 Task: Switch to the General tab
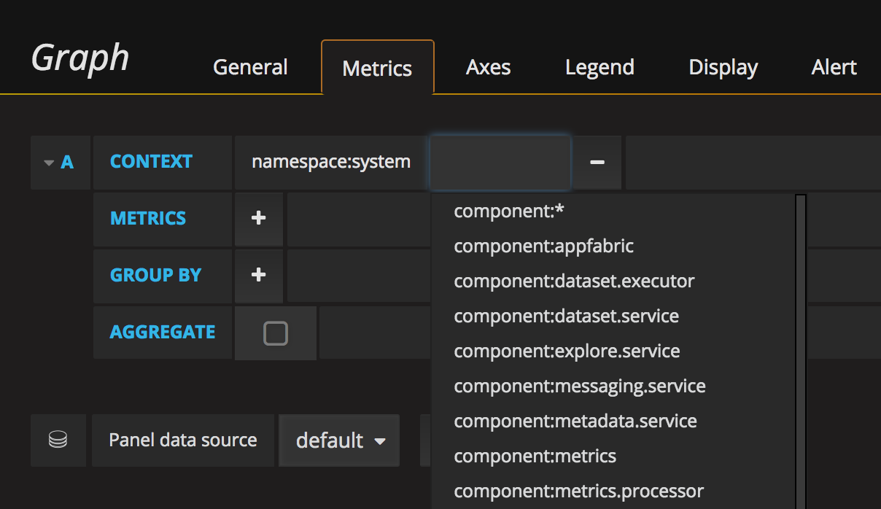[x=250, y=68]
